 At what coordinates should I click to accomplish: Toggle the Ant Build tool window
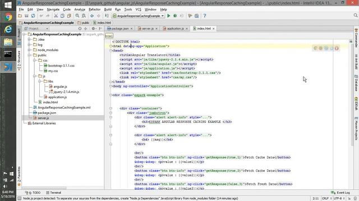coord(356,62)
